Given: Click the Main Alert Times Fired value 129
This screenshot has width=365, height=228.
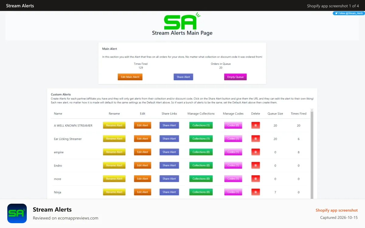Looking at the screenshot, I should coord(141,68).
